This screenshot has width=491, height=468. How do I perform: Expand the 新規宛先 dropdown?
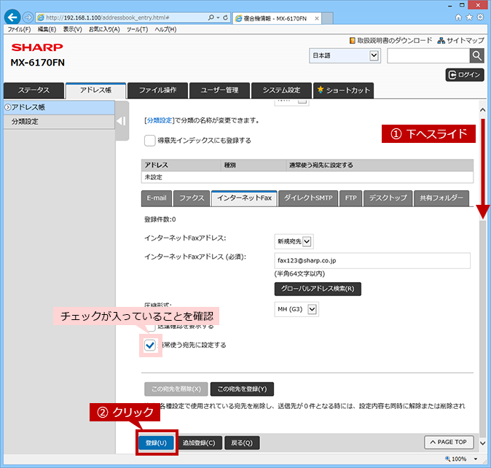(294, 241)
